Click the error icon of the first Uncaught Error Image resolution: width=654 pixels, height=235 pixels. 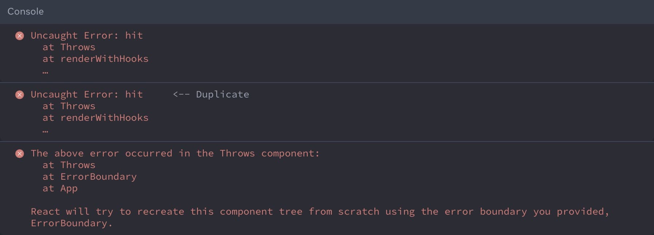tap(20, 36)
